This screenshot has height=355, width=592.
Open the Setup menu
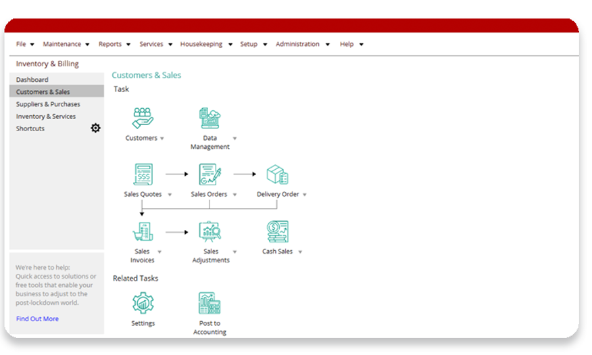pyautogui.click(x=253, y=44)
